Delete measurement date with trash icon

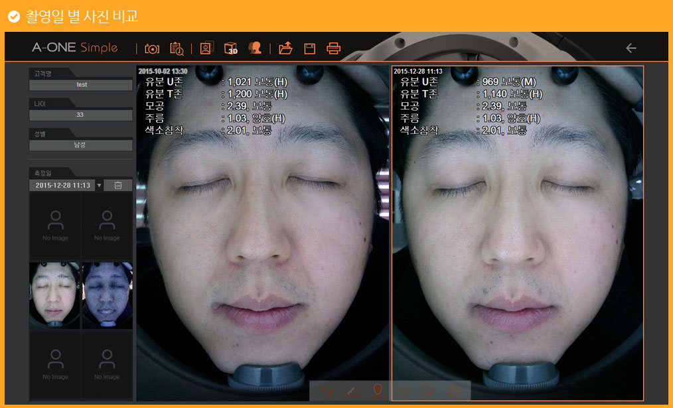click(x=118, y=185)
